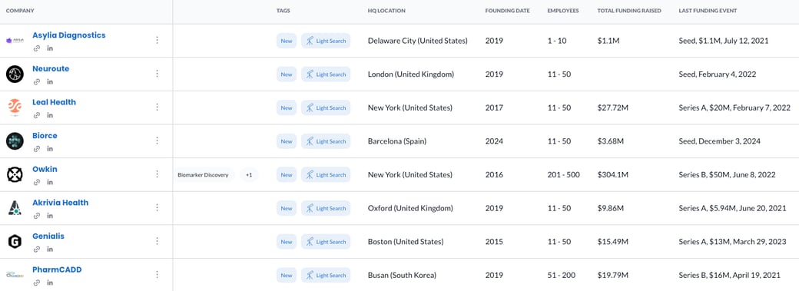
Task: Sort by Total Funding Raised header
Action: (x=629, y=11)
